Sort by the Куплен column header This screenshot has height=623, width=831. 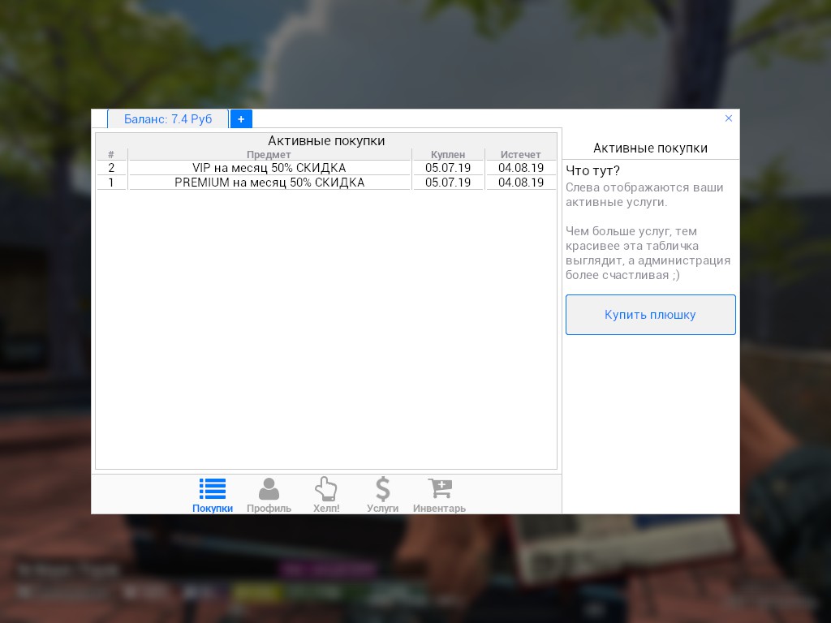point(448,155)
